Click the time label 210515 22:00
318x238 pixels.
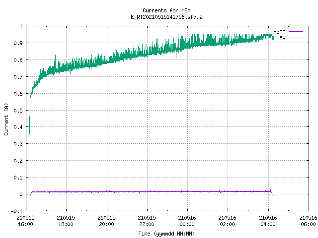[147, 221]
